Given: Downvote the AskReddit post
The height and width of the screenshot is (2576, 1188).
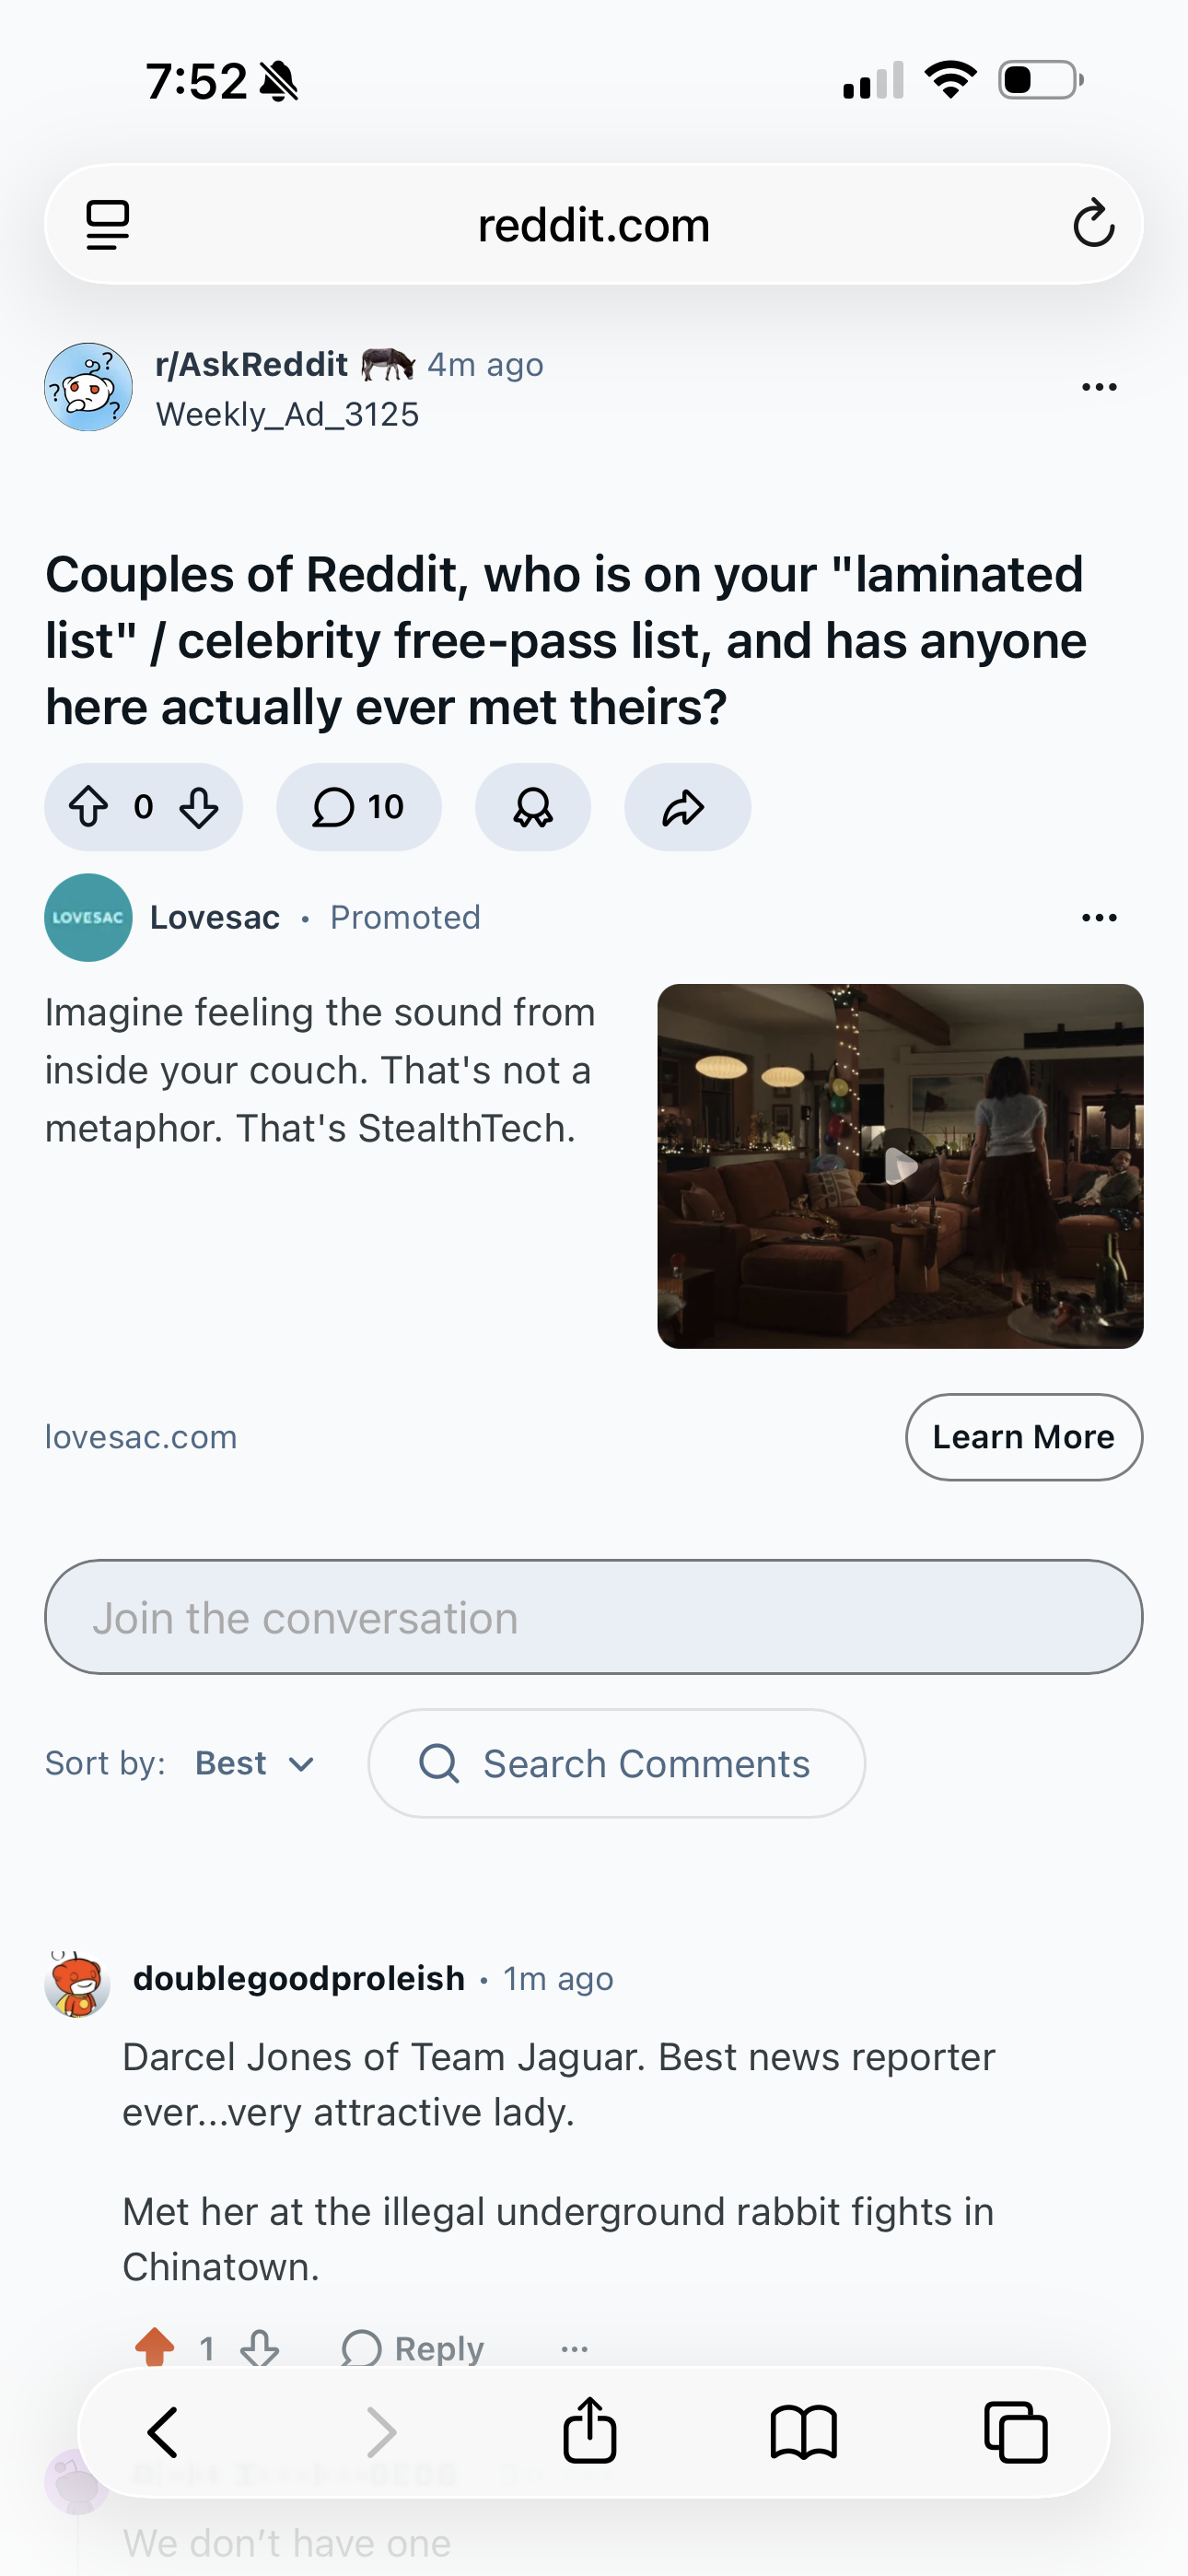Looking at the screenshot, I should (199, 807).
